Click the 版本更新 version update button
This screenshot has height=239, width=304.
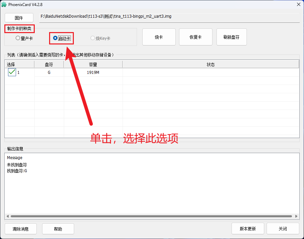point(248,229)
